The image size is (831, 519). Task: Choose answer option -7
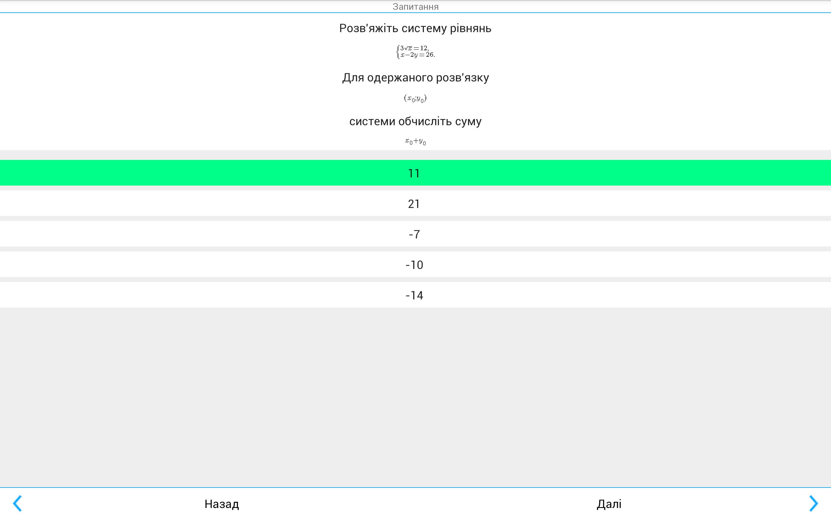415,234
